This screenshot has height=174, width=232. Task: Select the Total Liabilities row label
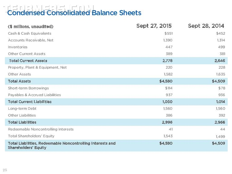(22, 122)
